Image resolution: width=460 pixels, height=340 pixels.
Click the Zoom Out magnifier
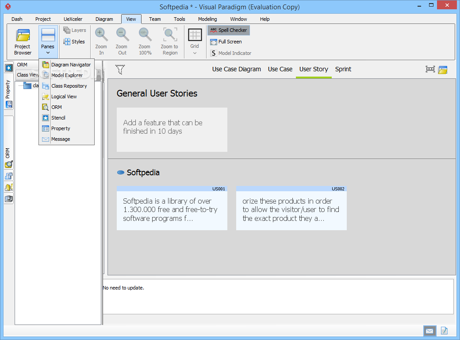[x=122, y=42]
